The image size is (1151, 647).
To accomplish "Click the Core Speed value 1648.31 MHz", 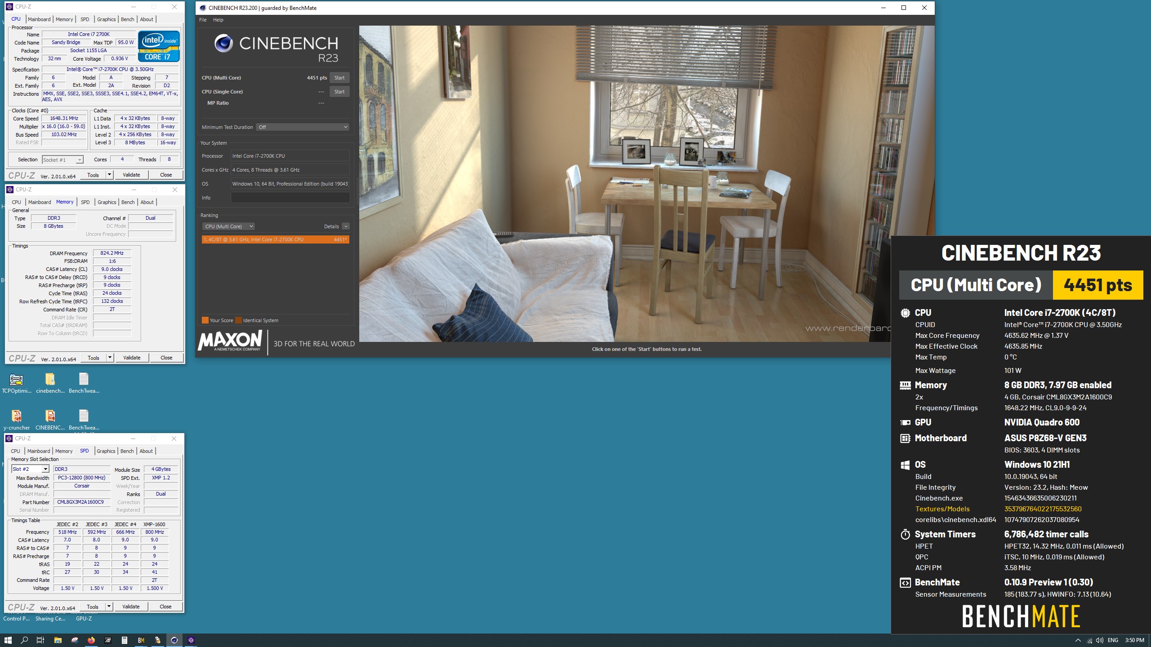I will 64,119.
